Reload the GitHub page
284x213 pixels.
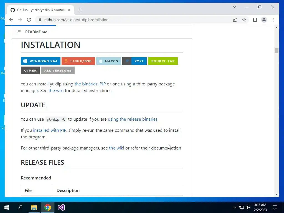tap(29, 20)
